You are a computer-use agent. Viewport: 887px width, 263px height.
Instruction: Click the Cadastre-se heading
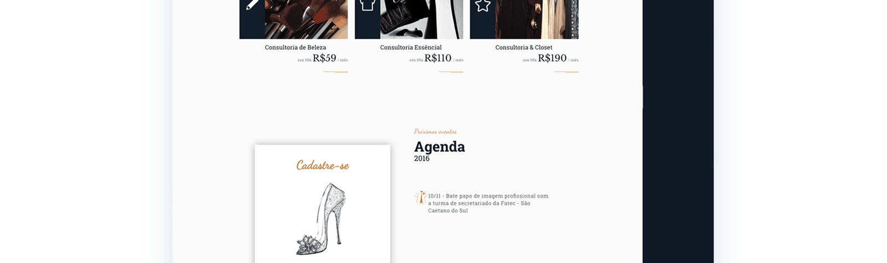pos(323,165)
